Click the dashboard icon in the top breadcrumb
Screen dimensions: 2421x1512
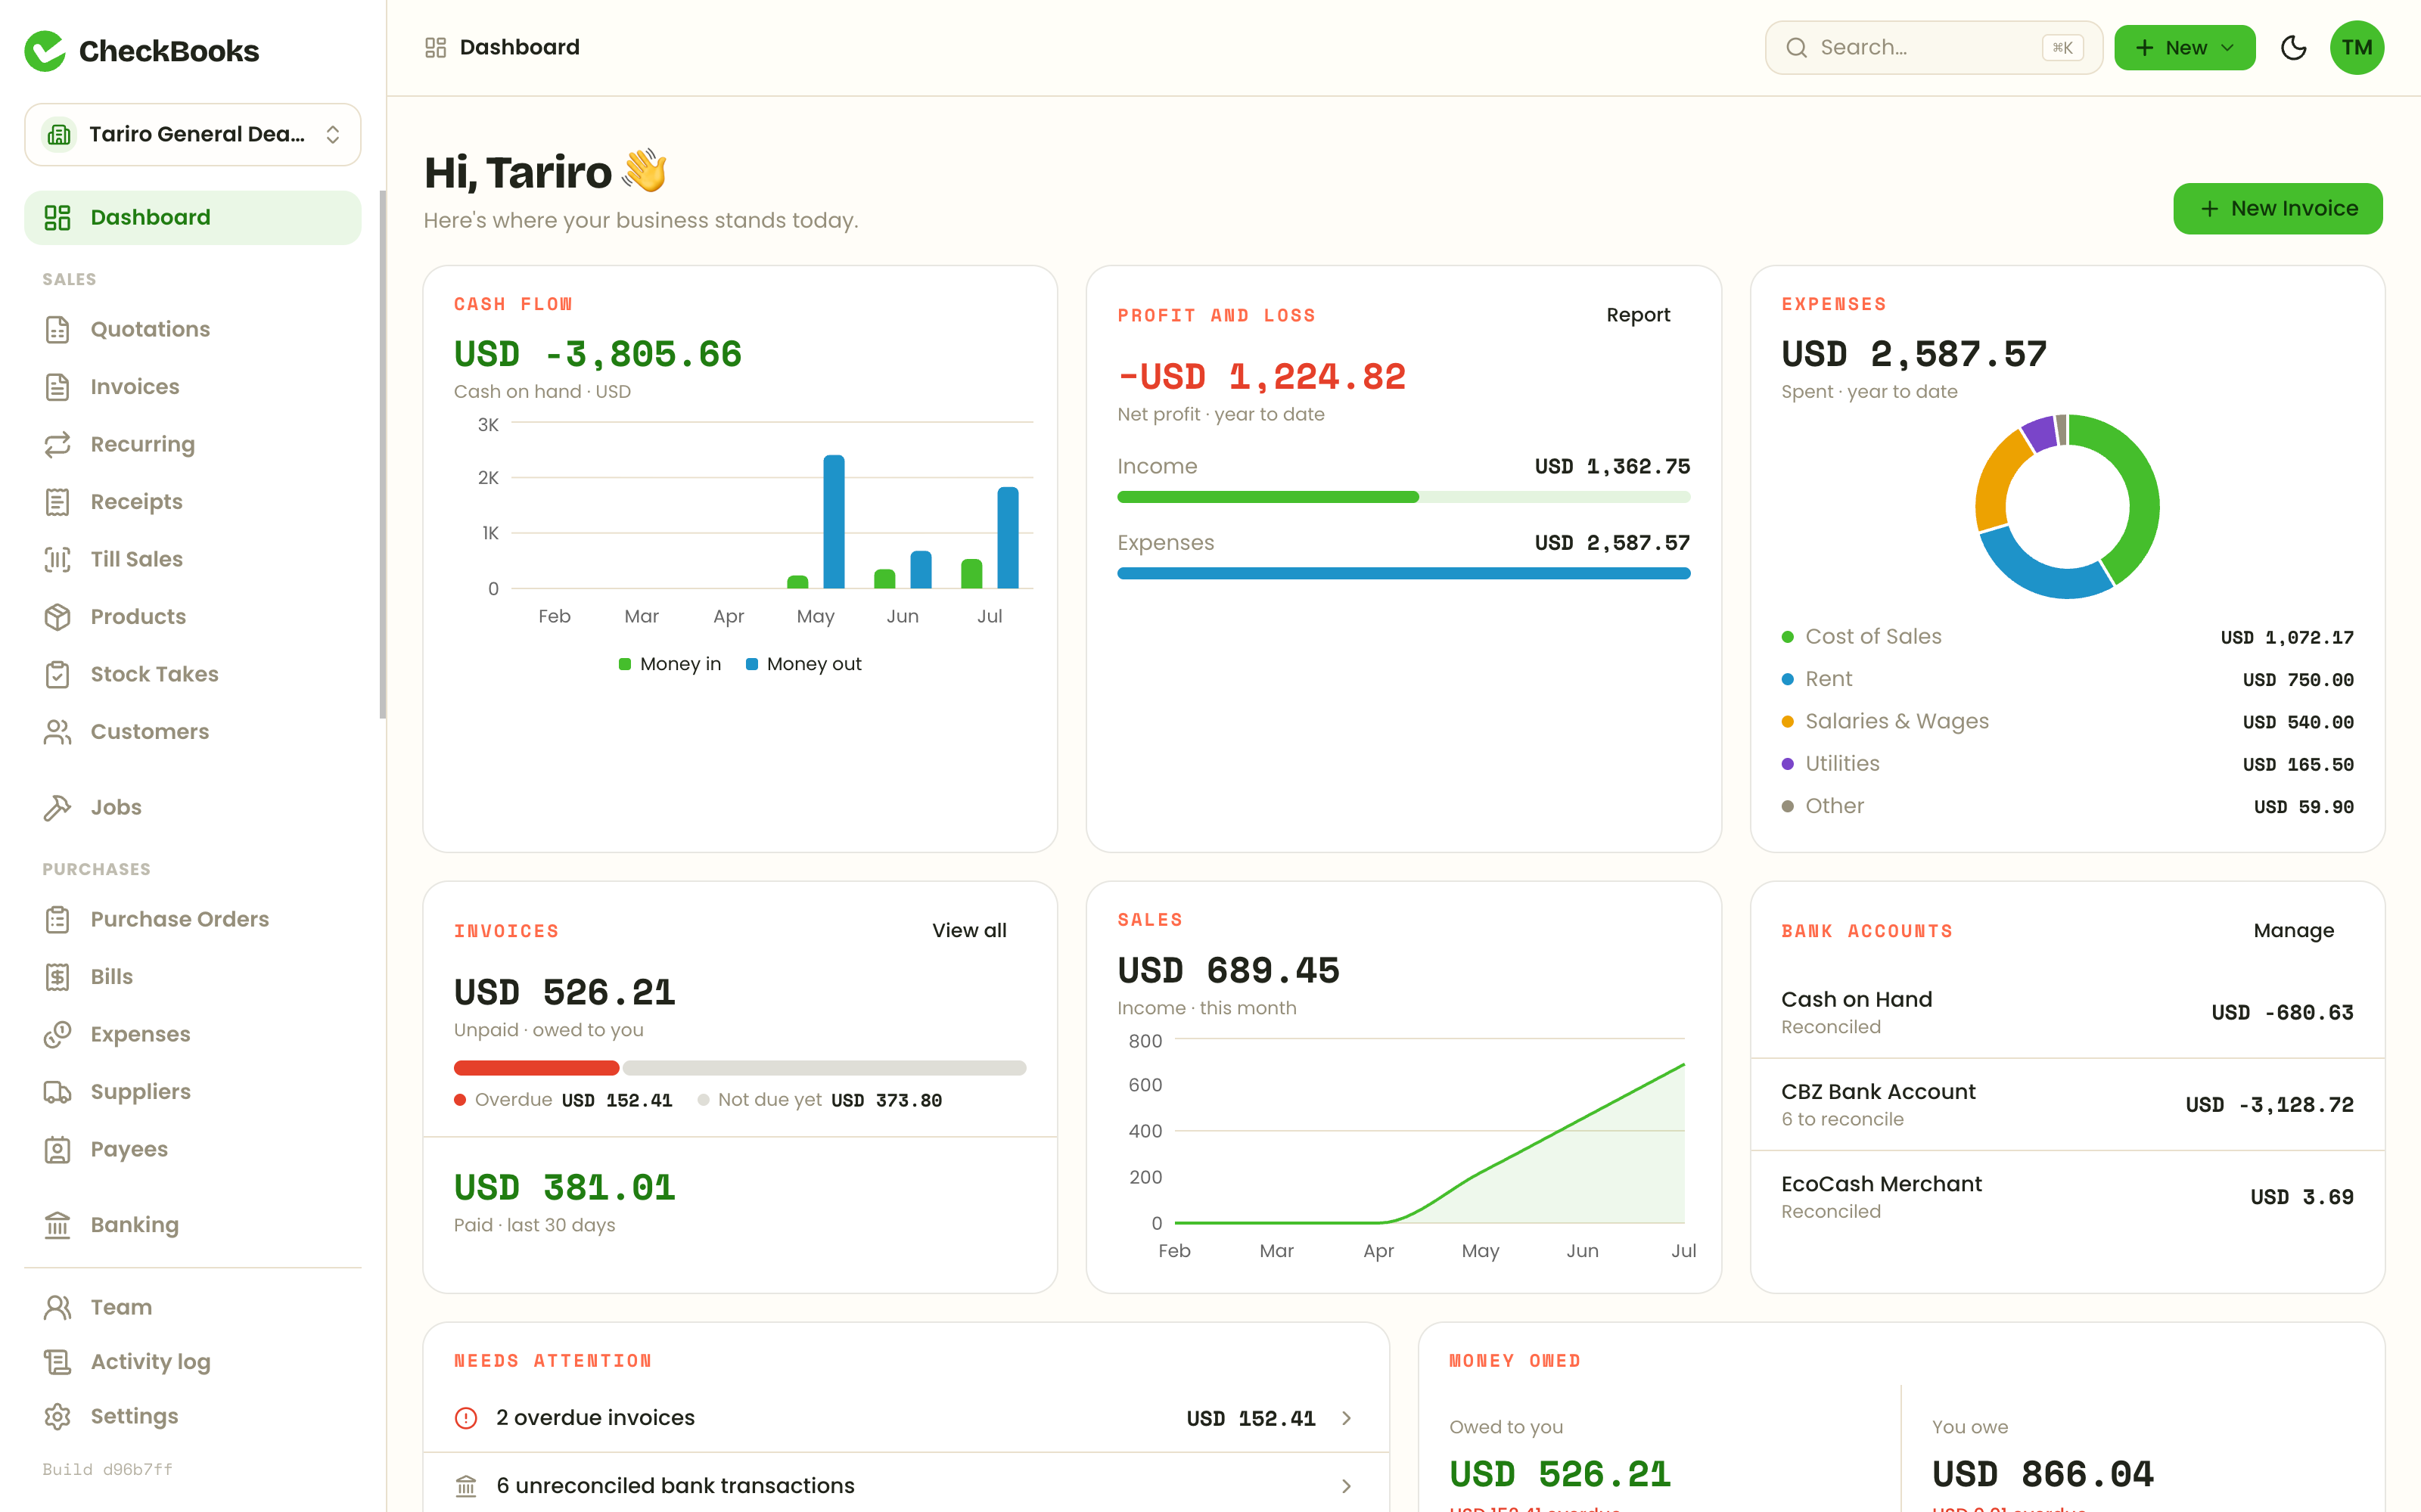435,48
